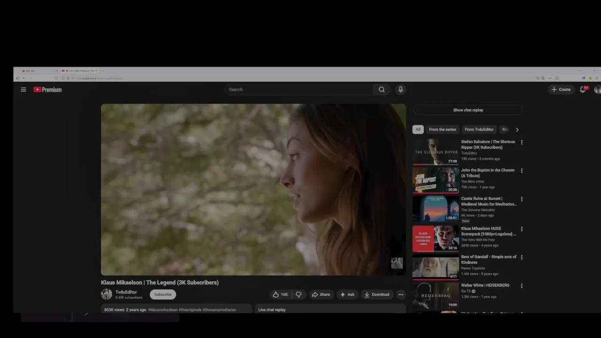Click Gandalf 6:11 thumbnail

[436, 267]
